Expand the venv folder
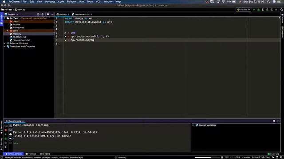 [8, 31]
